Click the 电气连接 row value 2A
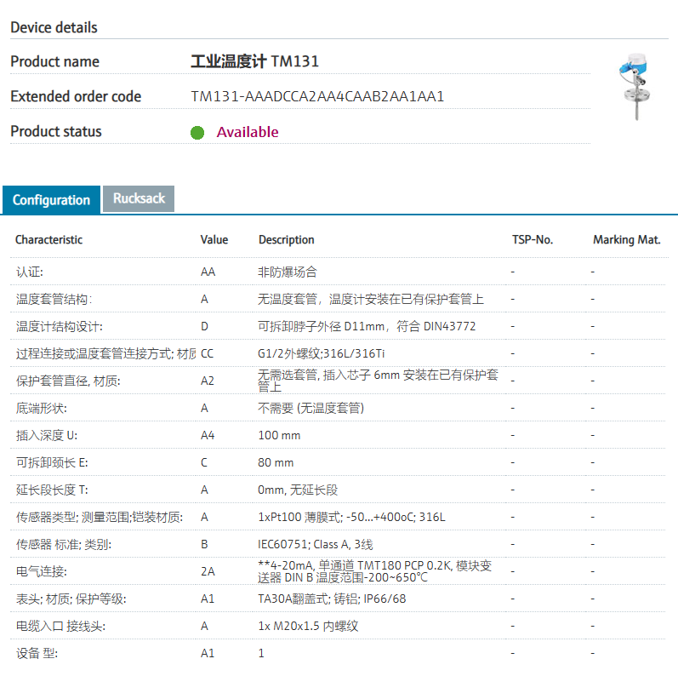The height and width of the screenshot is (676, 678). tap(208, 571)
